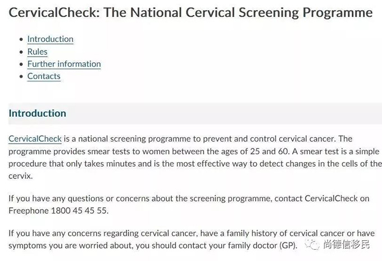The width and height of the screenshot is (382, 261).
Task: Follow the CervicalCheck hyperlink in the intro paragraph
Action: point(35,139)
